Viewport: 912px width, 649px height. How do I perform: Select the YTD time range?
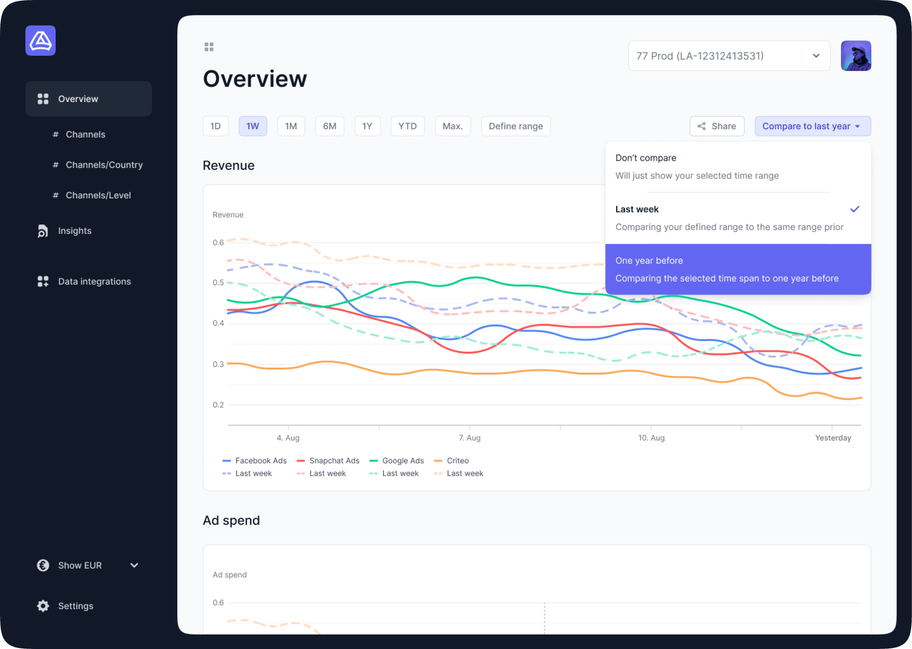(x=407, y=126)
